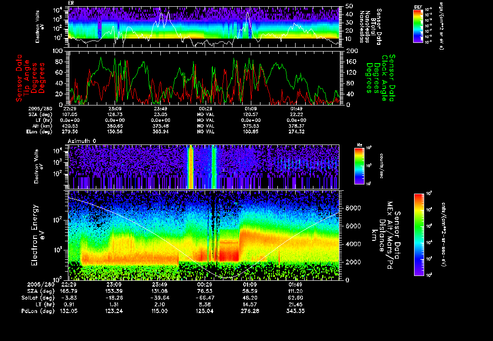The width and height of the screenshot is (493, 341).
Task: Click the red 'Tip Angle' axis label
Action: click(27, 78)
